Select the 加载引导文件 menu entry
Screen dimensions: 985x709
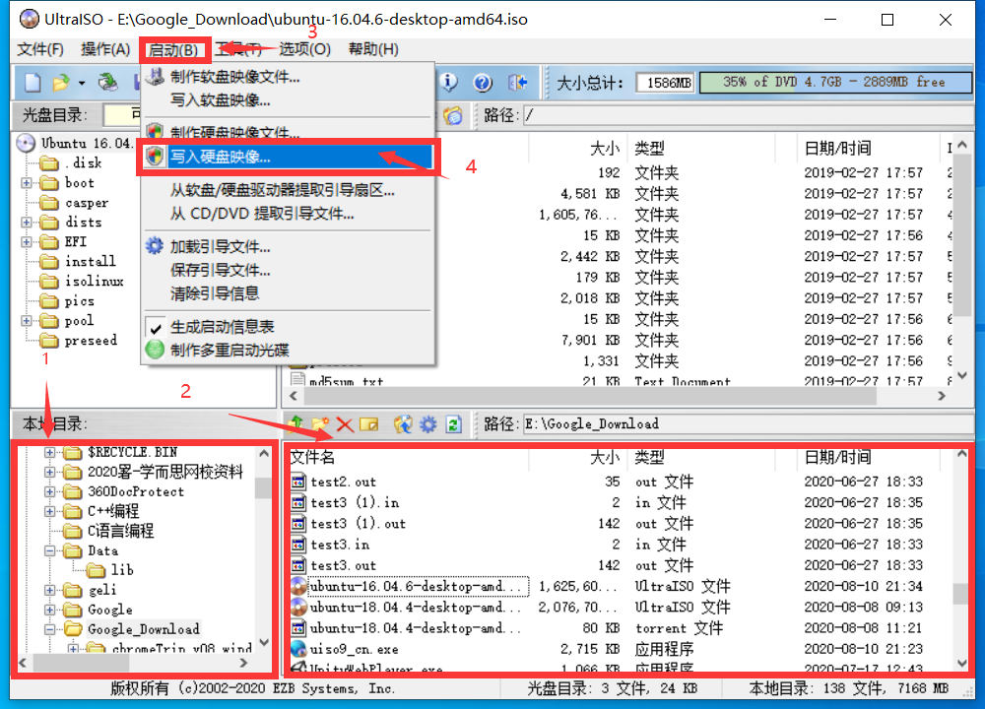[x=289, y=247]
